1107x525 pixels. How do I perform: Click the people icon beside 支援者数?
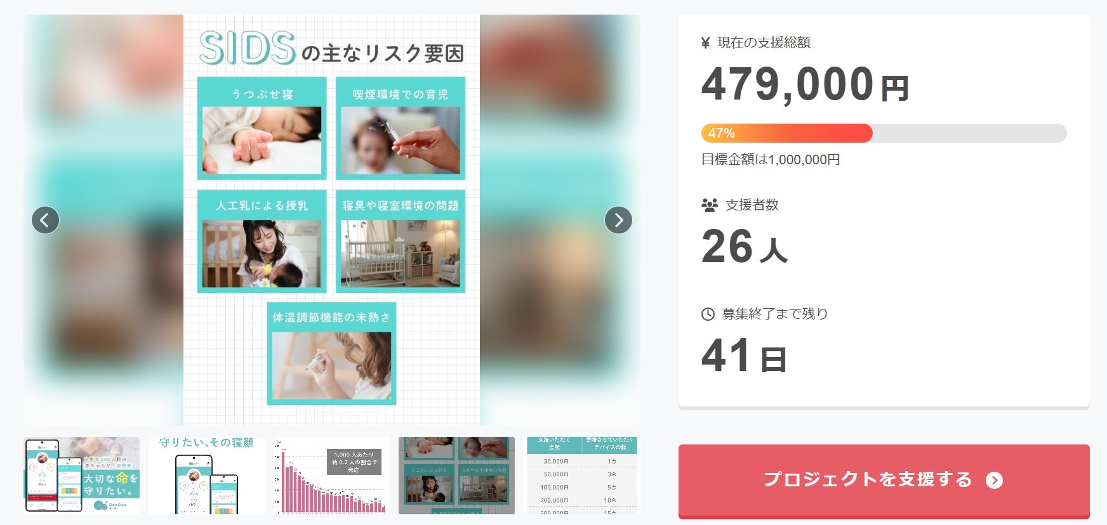point(709,205)
